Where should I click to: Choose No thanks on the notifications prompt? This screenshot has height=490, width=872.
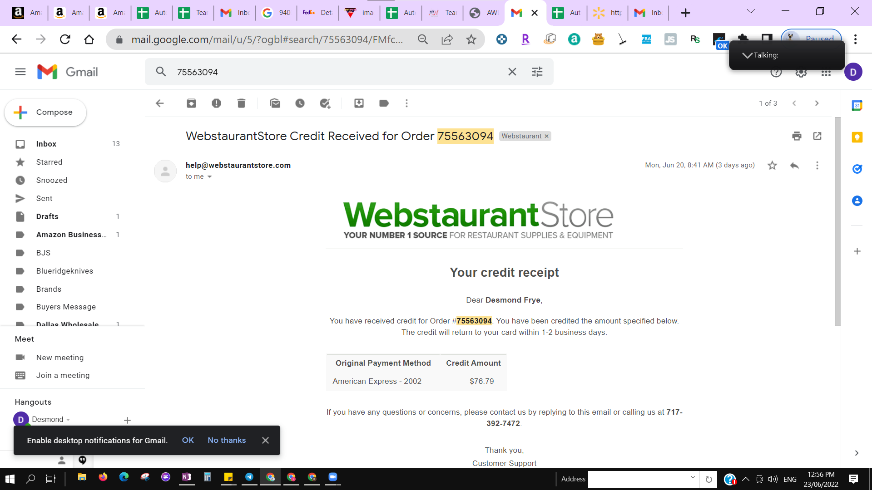click(x=227, y=441)
